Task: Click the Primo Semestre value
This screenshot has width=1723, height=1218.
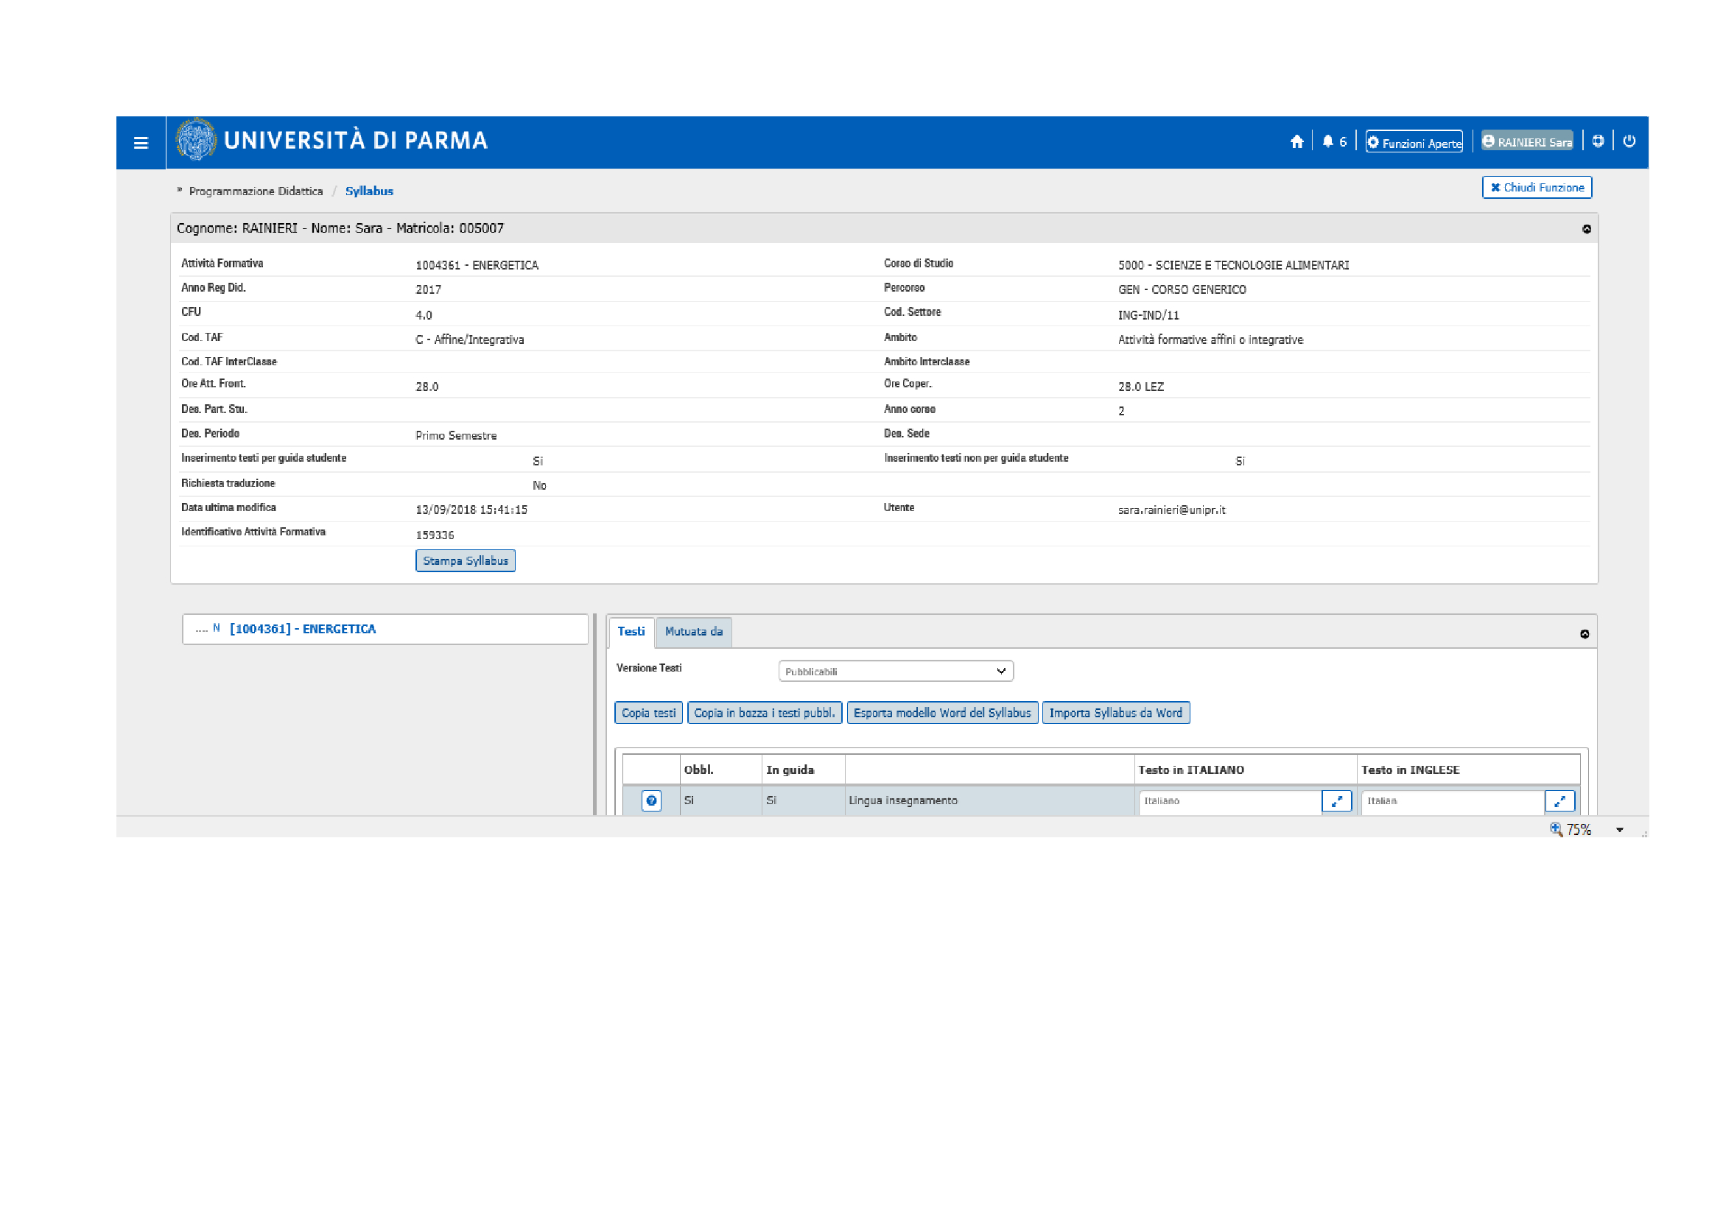Action: [x=456, y=436]
